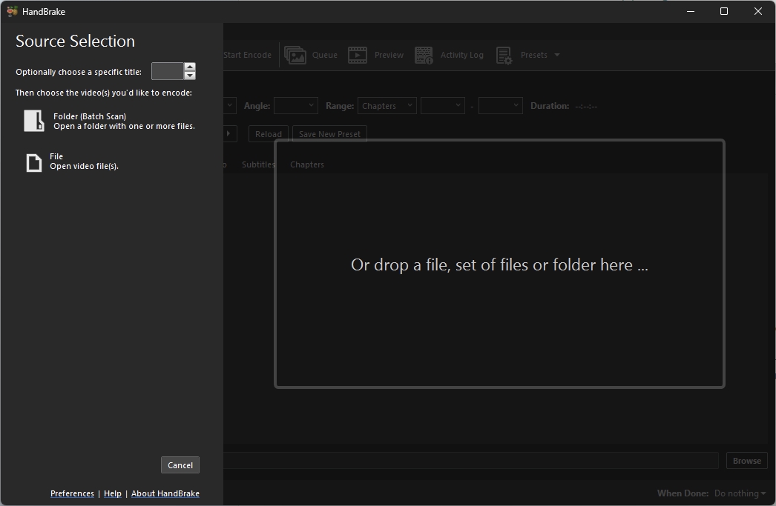Click the Preview label in toolbar
Viewport: 776px width, 506px height.
coord(389,55)
